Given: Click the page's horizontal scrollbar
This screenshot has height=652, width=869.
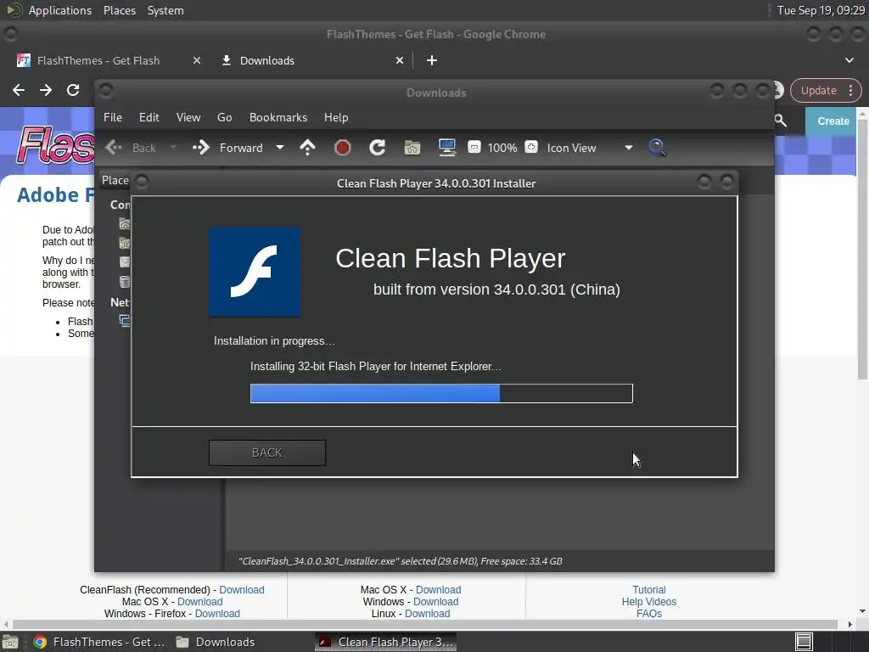Looking at the screenshot, I should coord(424,624).
